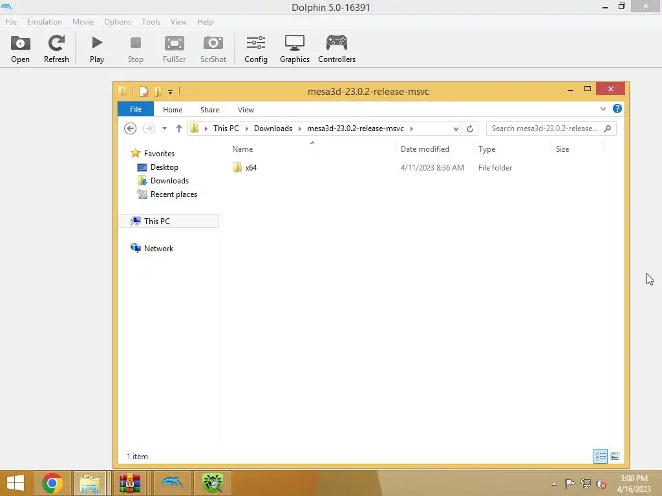
Task: Click the Play button in Dolphin toolbar
Action: point(97,49)
